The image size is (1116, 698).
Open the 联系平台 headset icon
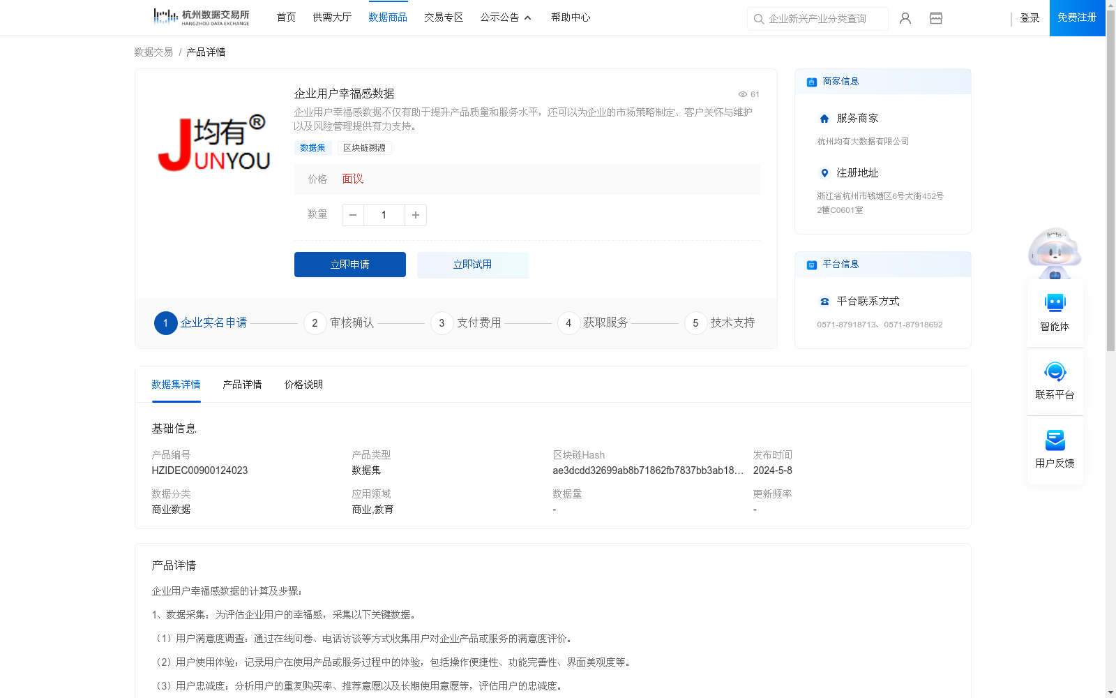click(x=1055, y=371)
